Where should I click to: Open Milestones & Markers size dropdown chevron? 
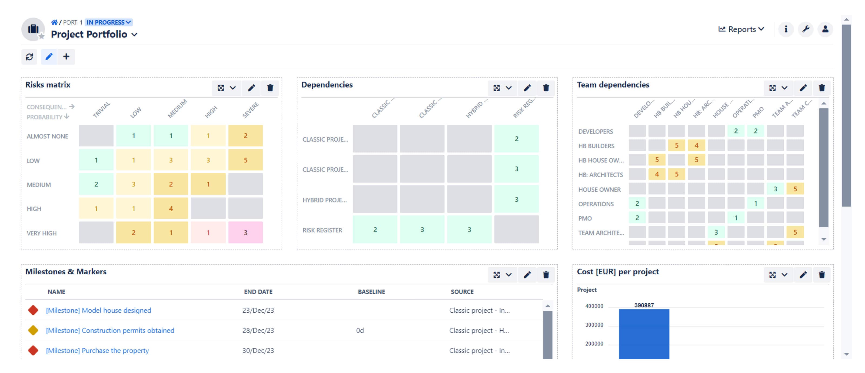pos(509,275)
